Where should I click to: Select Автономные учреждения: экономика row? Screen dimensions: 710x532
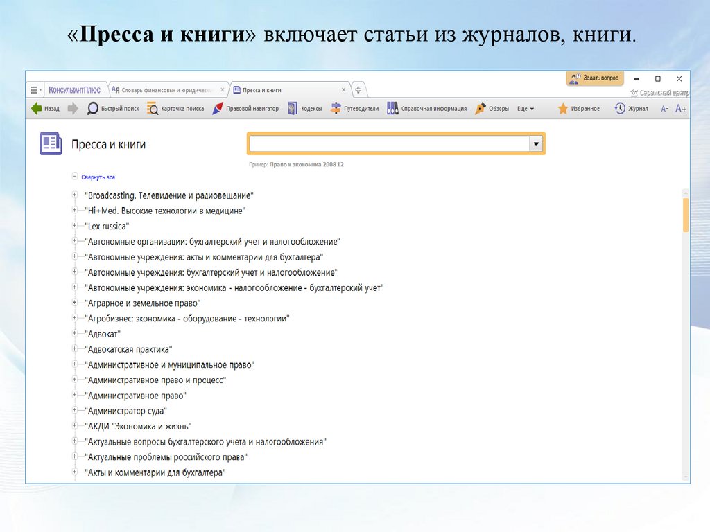(234, 287)
